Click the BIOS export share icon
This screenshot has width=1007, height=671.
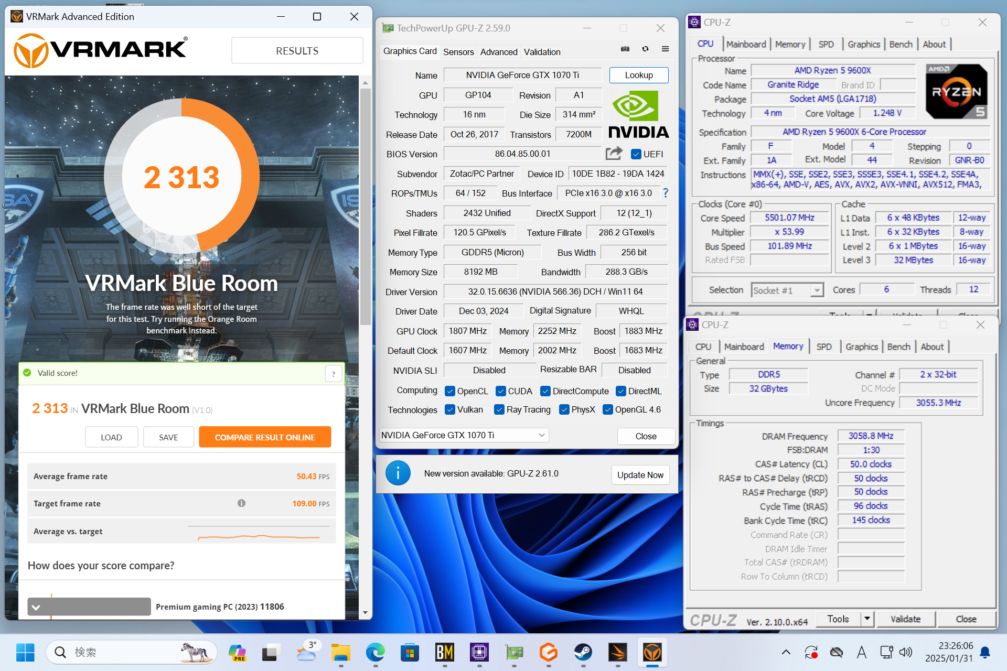click(x=614, y=154)
